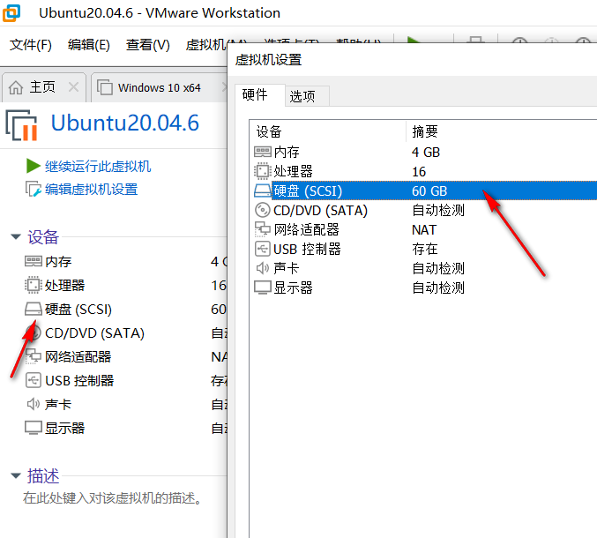Collapse the 描述 section
Screen dimensions: 597x538
click(x=16, y=475)
